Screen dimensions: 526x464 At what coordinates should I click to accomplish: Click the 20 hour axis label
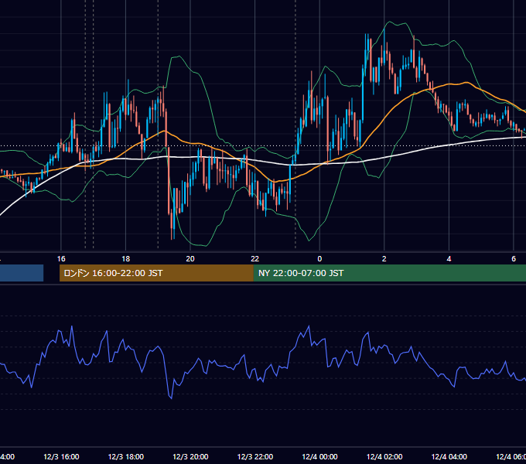190,259
